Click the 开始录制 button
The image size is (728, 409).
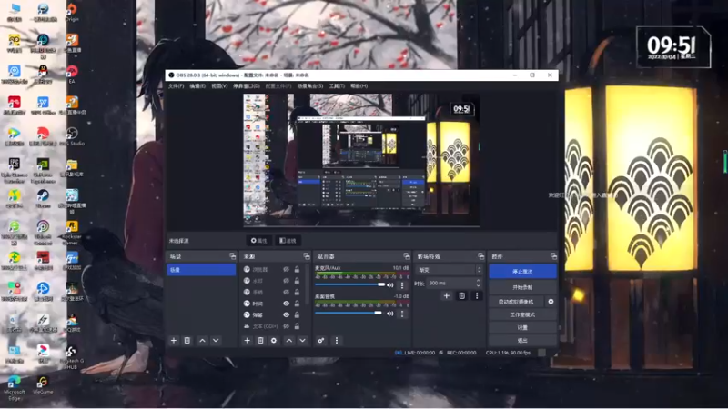point(522,287)
